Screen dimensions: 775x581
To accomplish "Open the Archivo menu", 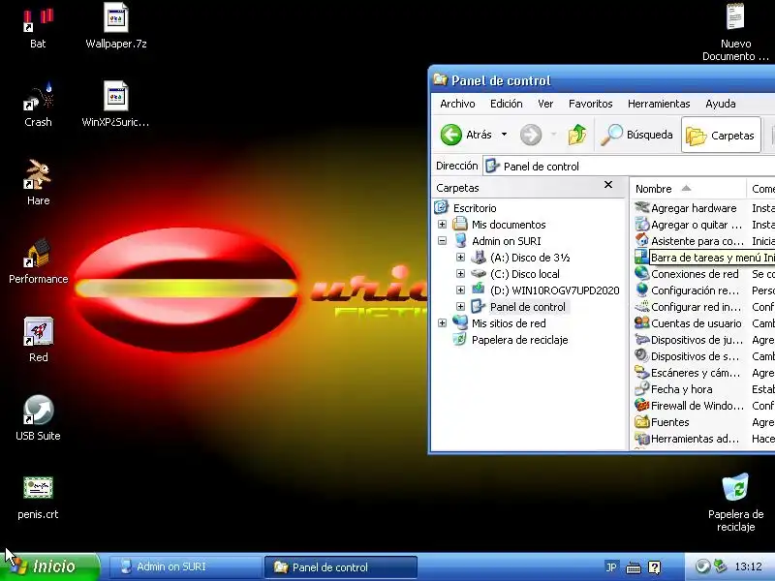I will click(457, 104).
